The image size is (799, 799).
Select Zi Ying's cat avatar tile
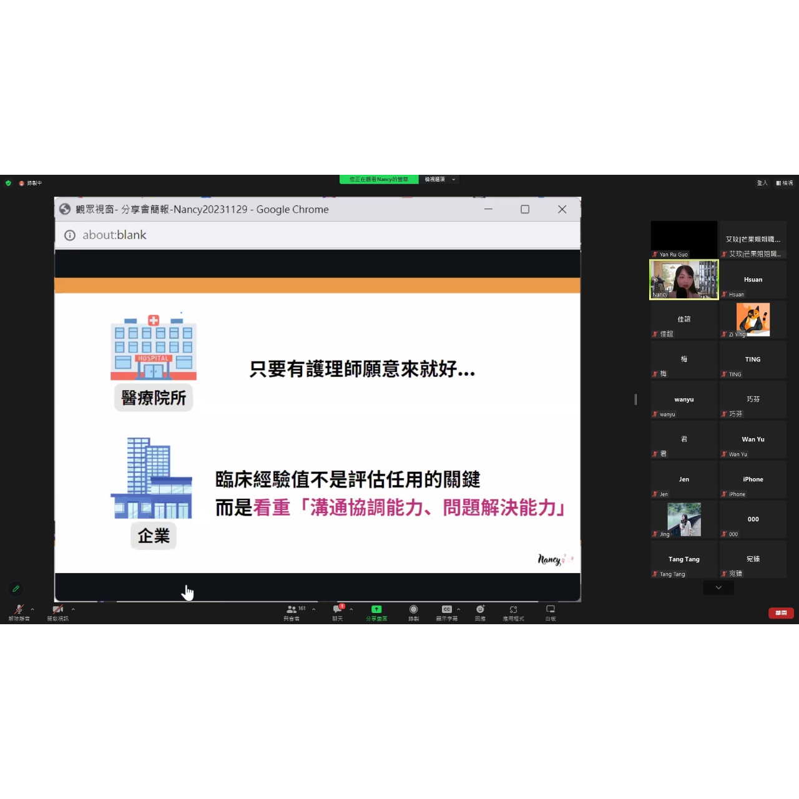click(x=753, y=320)
